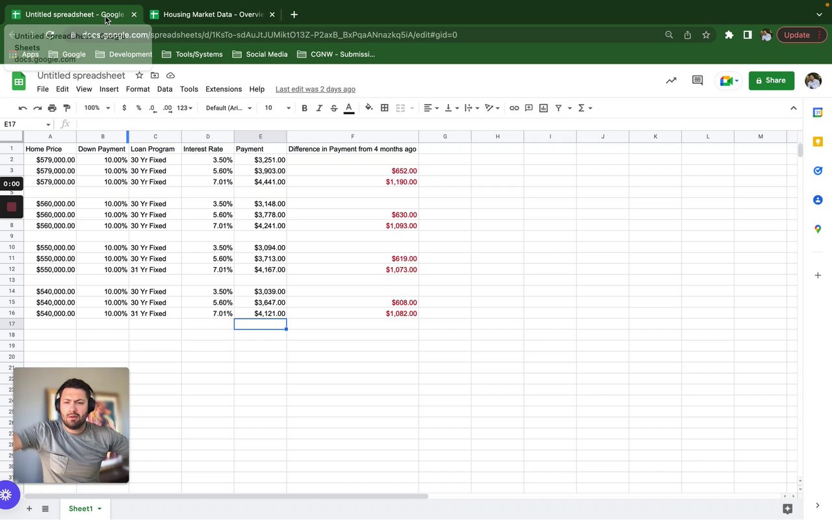832x520 pixels.
Task: Move the spreadsheet to a folder
Action: (x=155, y=75)
